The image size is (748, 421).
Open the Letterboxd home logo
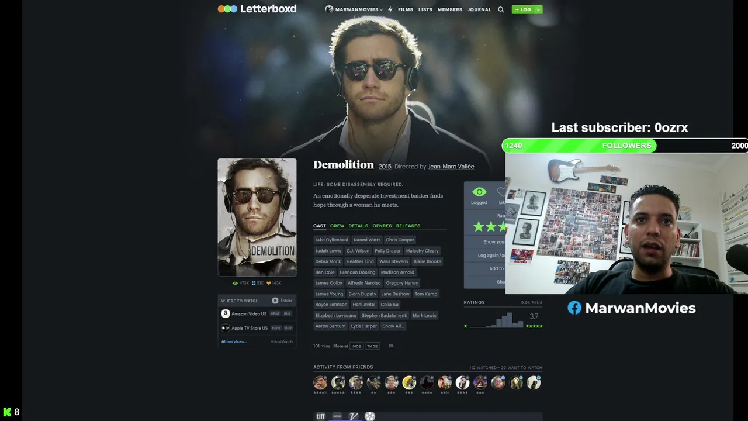257,9
